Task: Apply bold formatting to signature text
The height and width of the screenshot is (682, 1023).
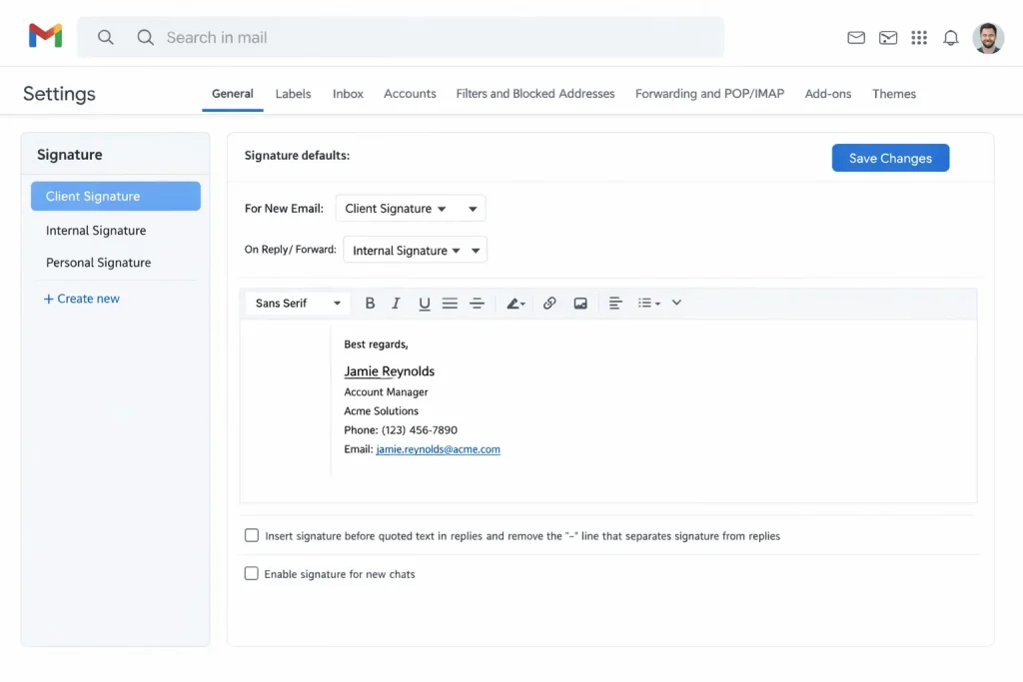Action: click(x=370, y=304)
